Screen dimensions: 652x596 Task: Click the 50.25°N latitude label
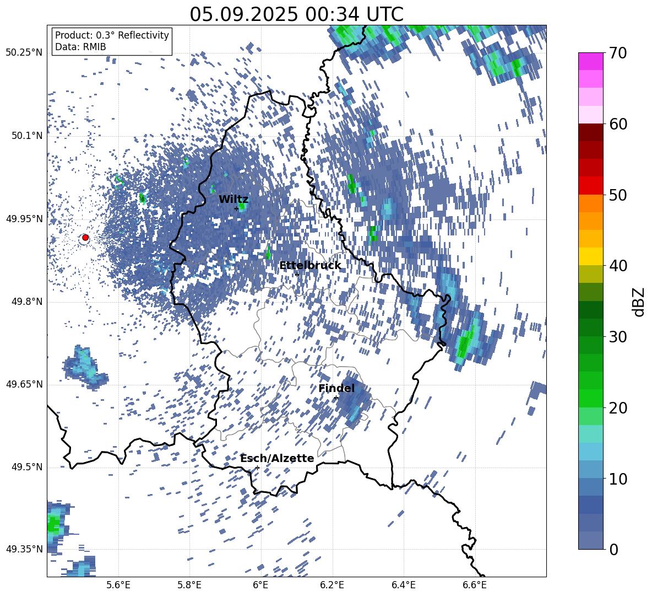pos(25,53)
